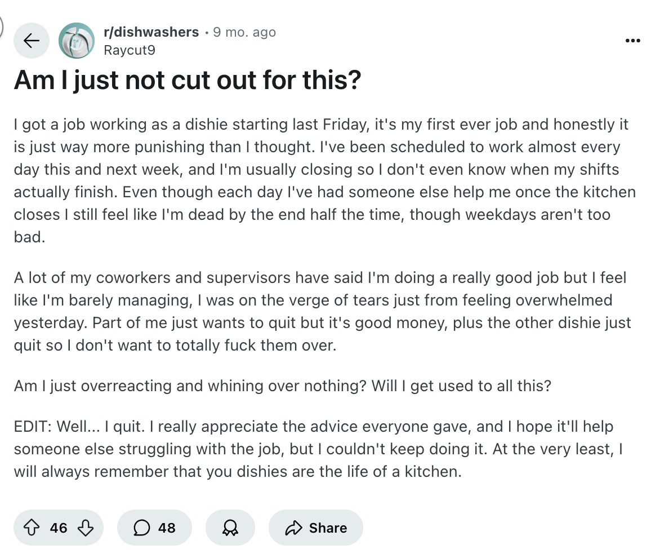Click the Share arrow icon

294,528
